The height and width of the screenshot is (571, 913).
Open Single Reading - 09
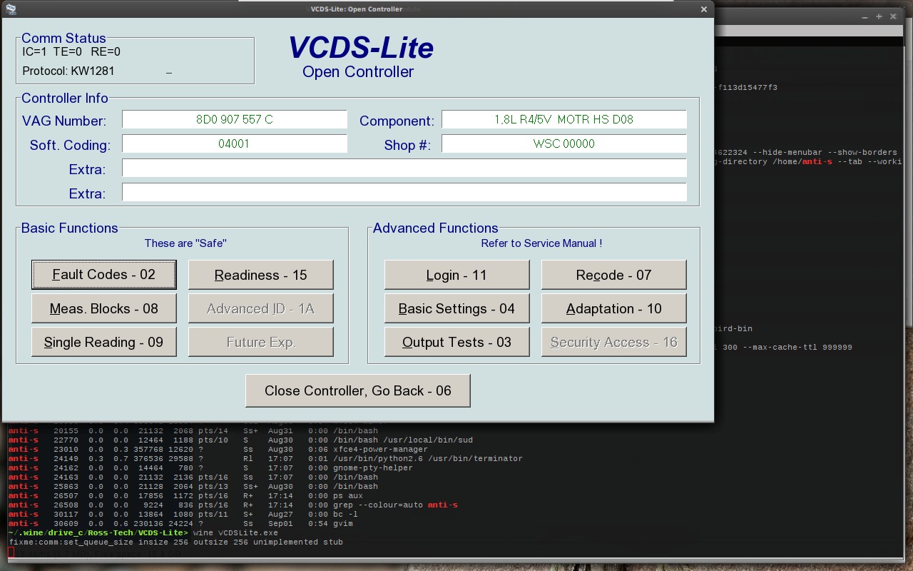104,342
